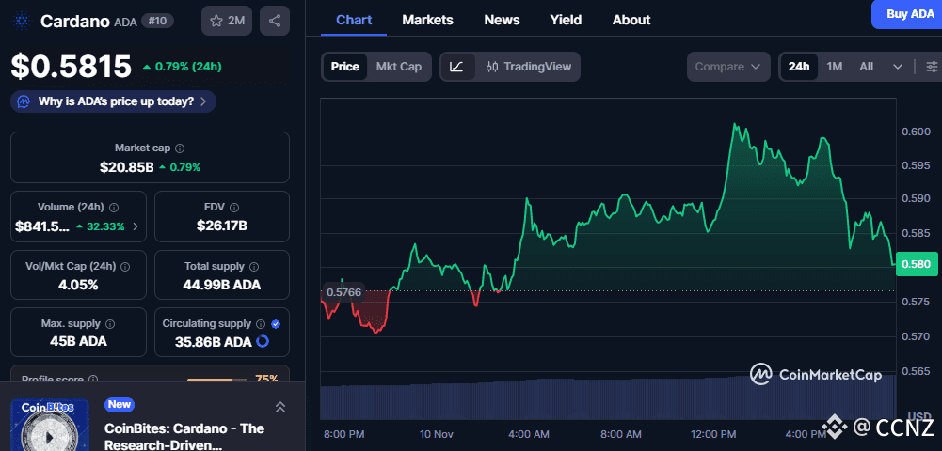
Task: Switch chart to TradingView mode
Action: tap(528, 67)
